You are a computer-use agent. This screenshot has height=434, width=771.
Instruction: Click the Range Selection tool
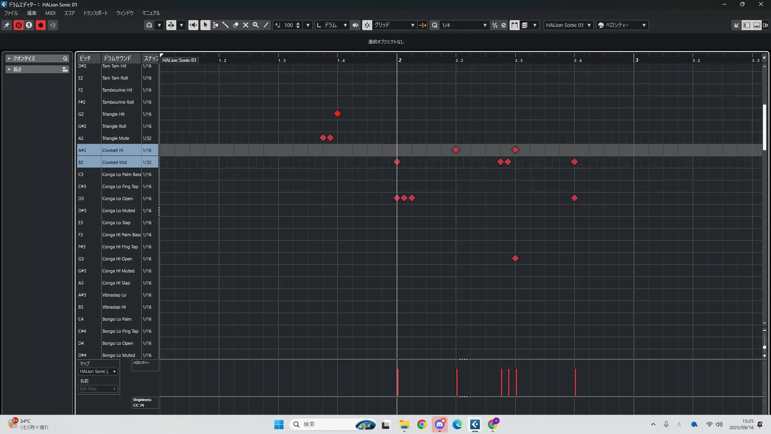click(x=215, y=25)
